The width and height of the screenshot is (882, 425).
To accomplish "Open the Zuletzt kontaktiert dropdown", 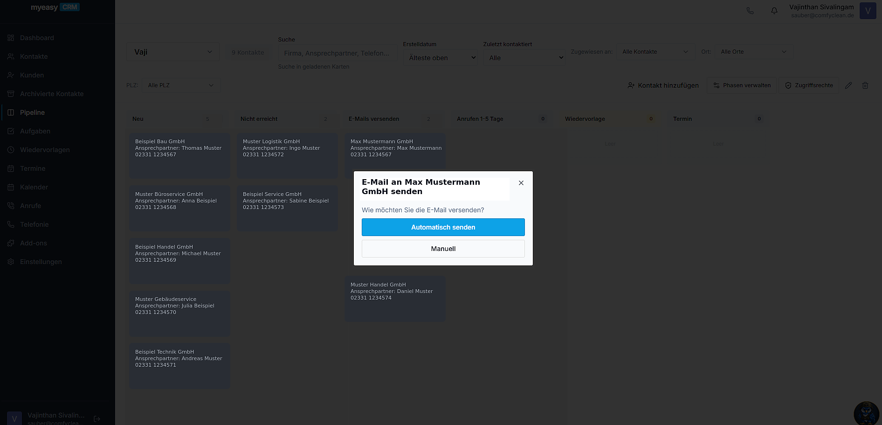I will 524,58.
